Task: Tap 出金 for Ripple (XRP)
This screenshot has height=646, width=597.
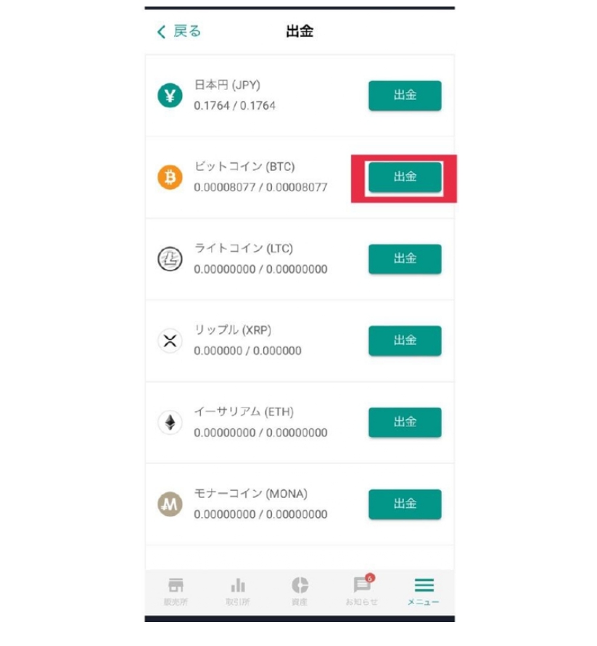Action: [x=405, y=341]
